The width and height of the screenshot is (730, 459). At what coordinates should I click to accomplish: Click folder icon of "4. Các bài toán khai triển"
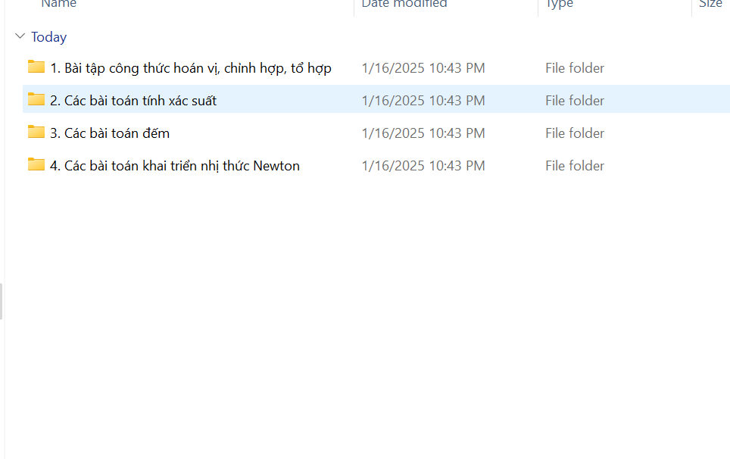click(x=36, y=164)
